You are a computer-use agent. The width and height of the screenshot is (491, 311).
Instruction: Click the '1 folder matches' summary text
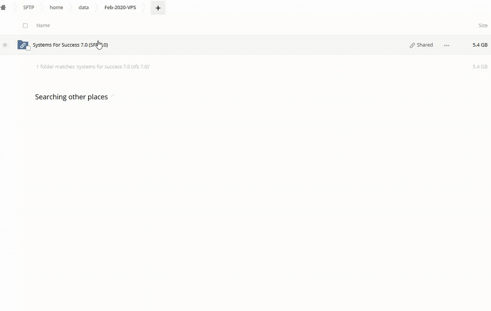click(93, 67)
